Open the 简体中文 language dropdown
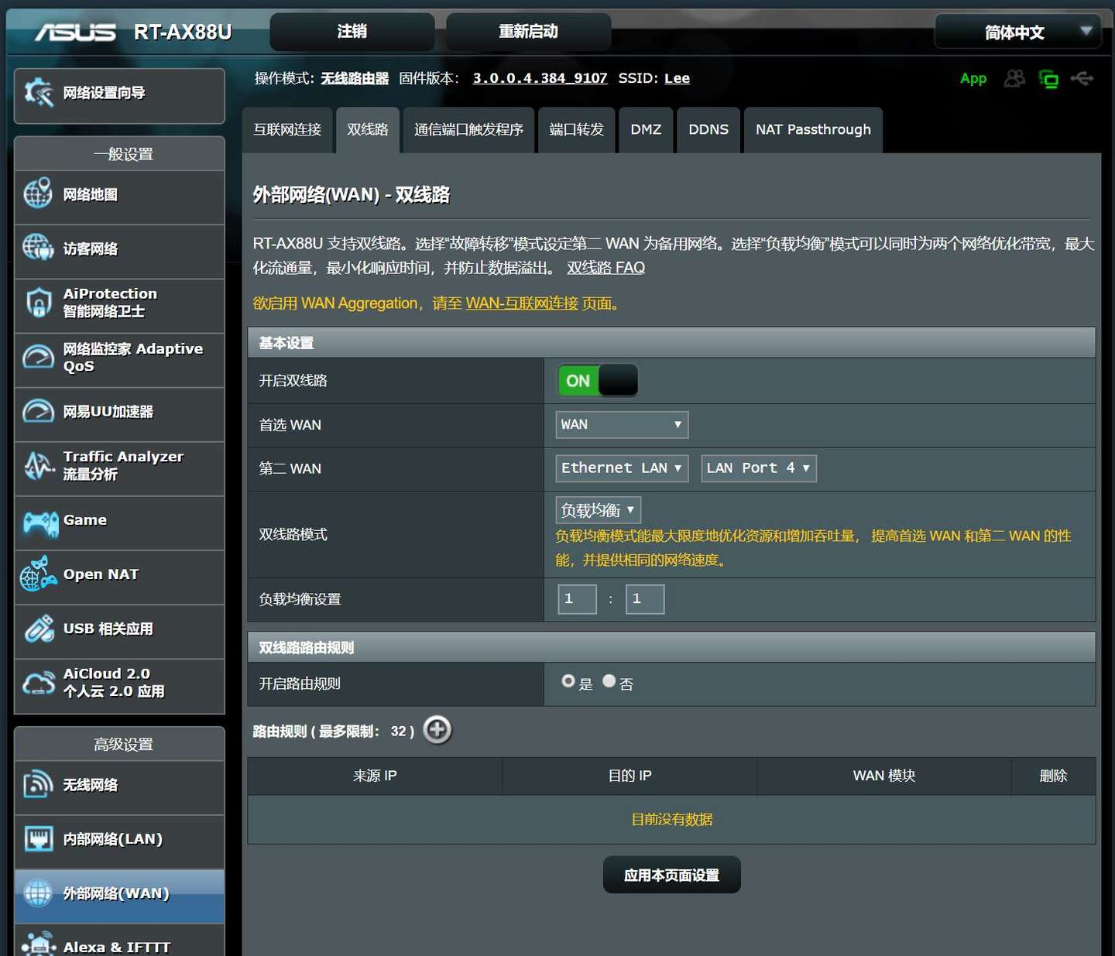Screen dimensions: 1115x956 [x=1017, y=32]
